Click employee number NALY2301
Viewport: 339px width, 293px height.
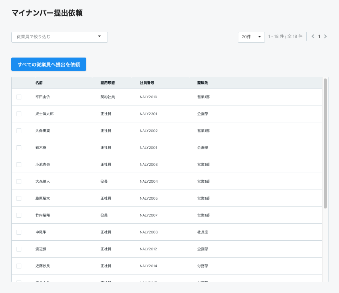(148, 114)
